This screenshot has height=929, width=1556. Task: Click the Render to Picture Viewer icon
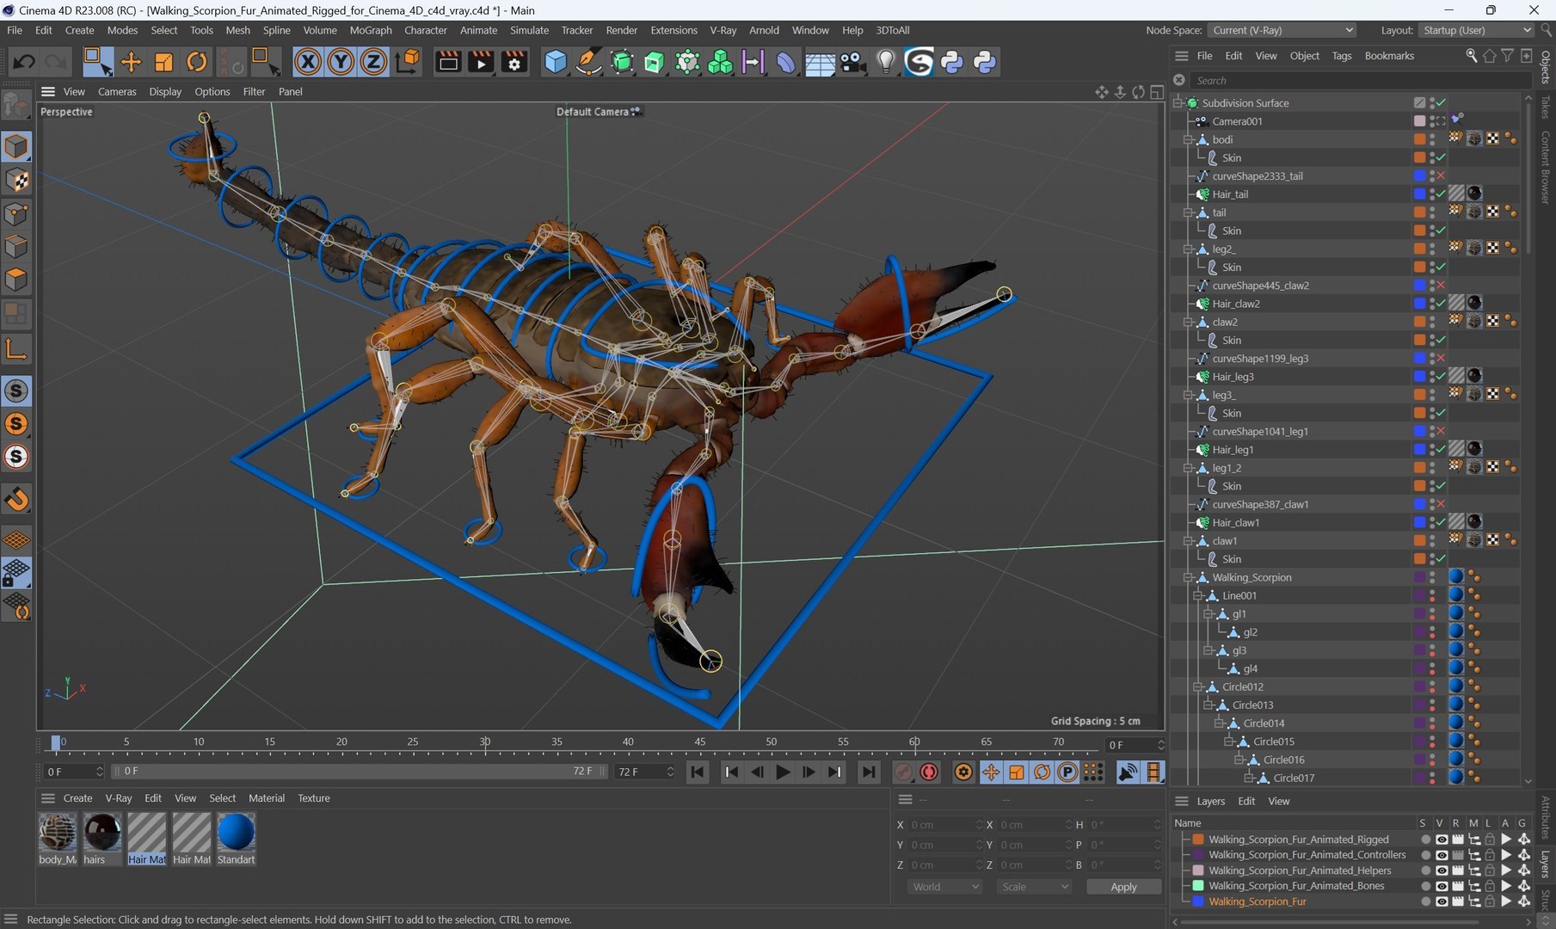pos(481,62)
